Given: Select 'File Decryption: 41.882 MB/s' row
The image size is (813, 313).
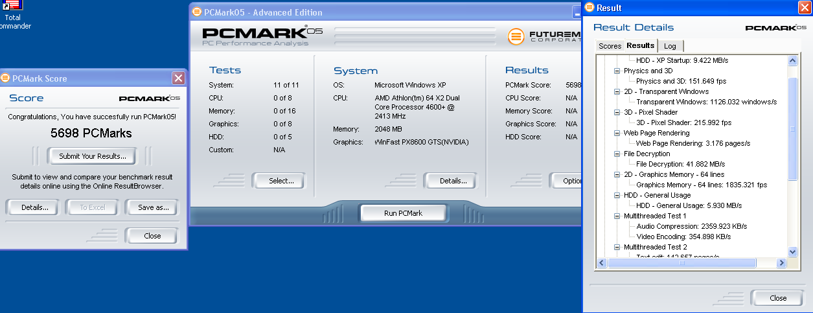Looking at the screenshot, I should pyautogui.click(x=680, y=164).
